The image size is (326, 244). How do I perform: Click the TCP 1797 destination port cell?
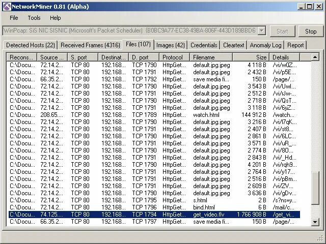click(x=144, y=222)
